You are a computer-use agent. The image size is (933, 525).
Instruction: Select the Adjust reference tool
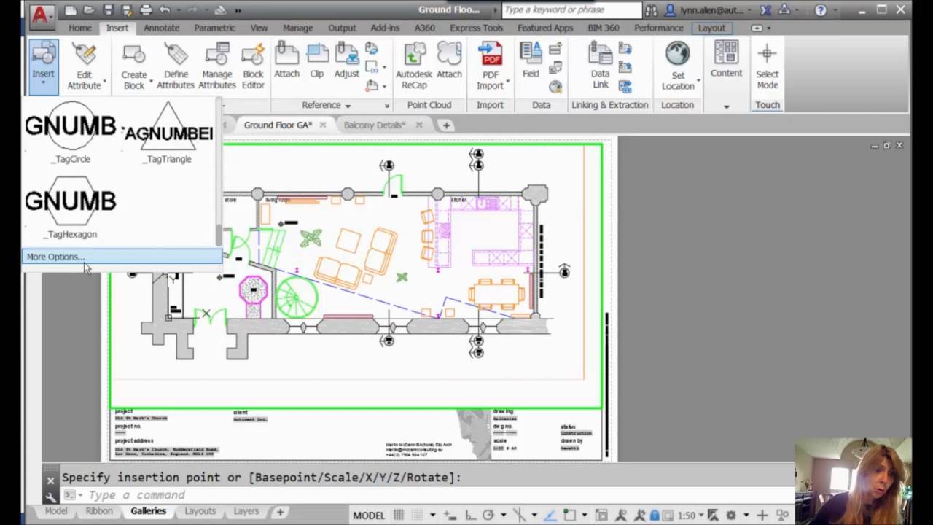pyautogui.click(x=347, y=61)
